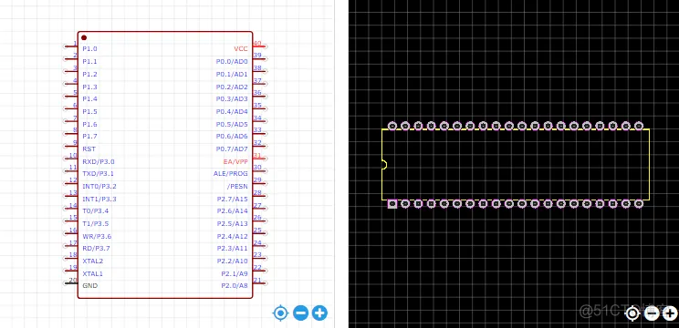This screenshot has width=679, height=328.
Task: Click pin number 30 beside ALE/PROG
Action: click(257, 168)
